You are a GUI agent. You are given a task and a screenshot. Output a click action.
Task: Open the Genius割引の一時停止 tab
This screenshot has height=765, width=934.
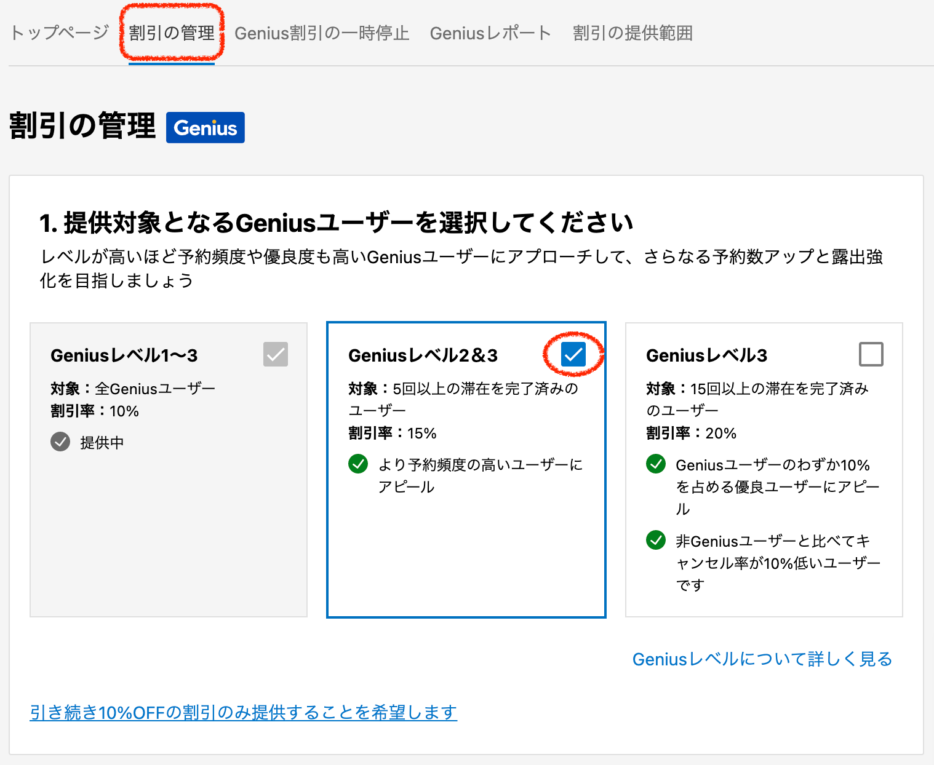[x=322, y=33]
